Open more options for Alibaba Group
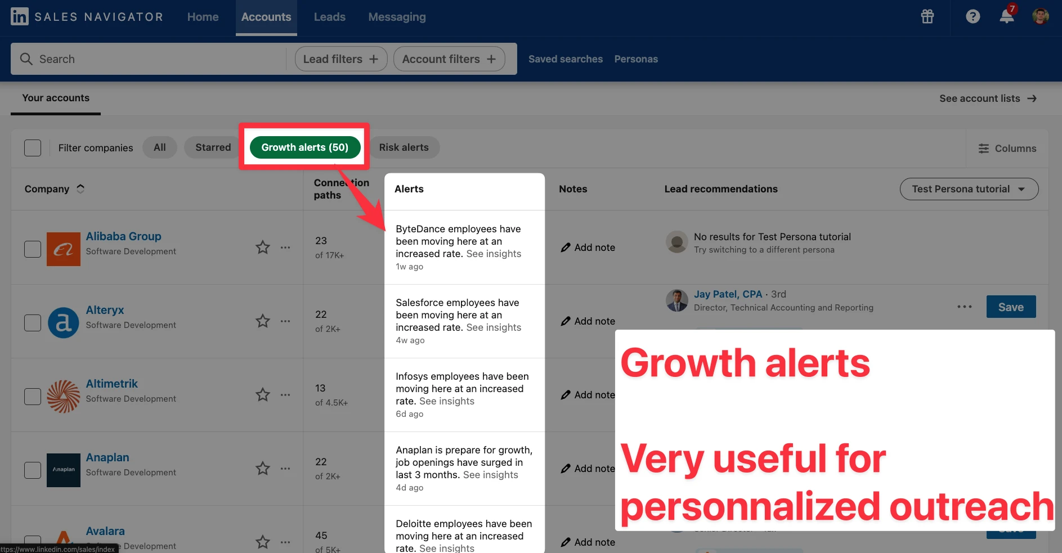Viewport: 1062px width, 553px height. tap(285, 248)
